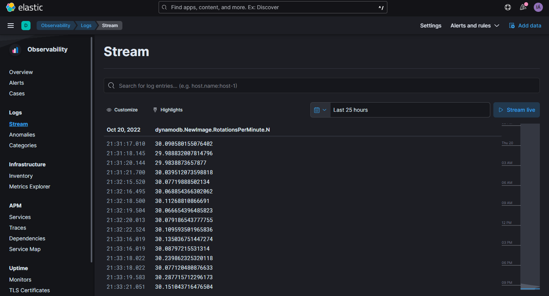Focus the Search for log entries field
This screenshot has height=296, width=549.
pyautogui.click(x=322, y=85)
